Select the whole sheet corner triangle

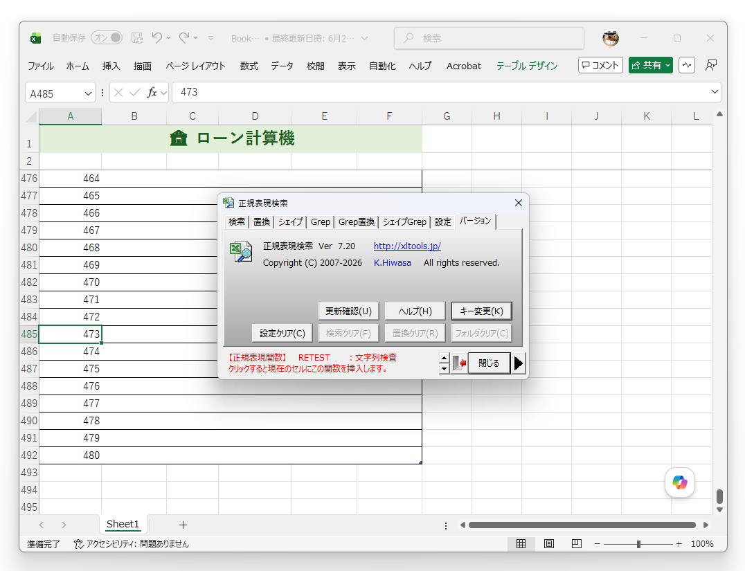point(31,116)
